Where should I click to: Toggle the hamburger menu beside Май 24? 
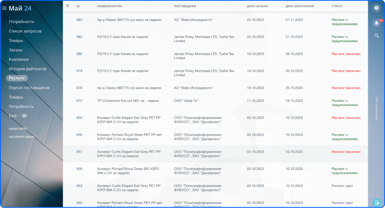(4, 8)
